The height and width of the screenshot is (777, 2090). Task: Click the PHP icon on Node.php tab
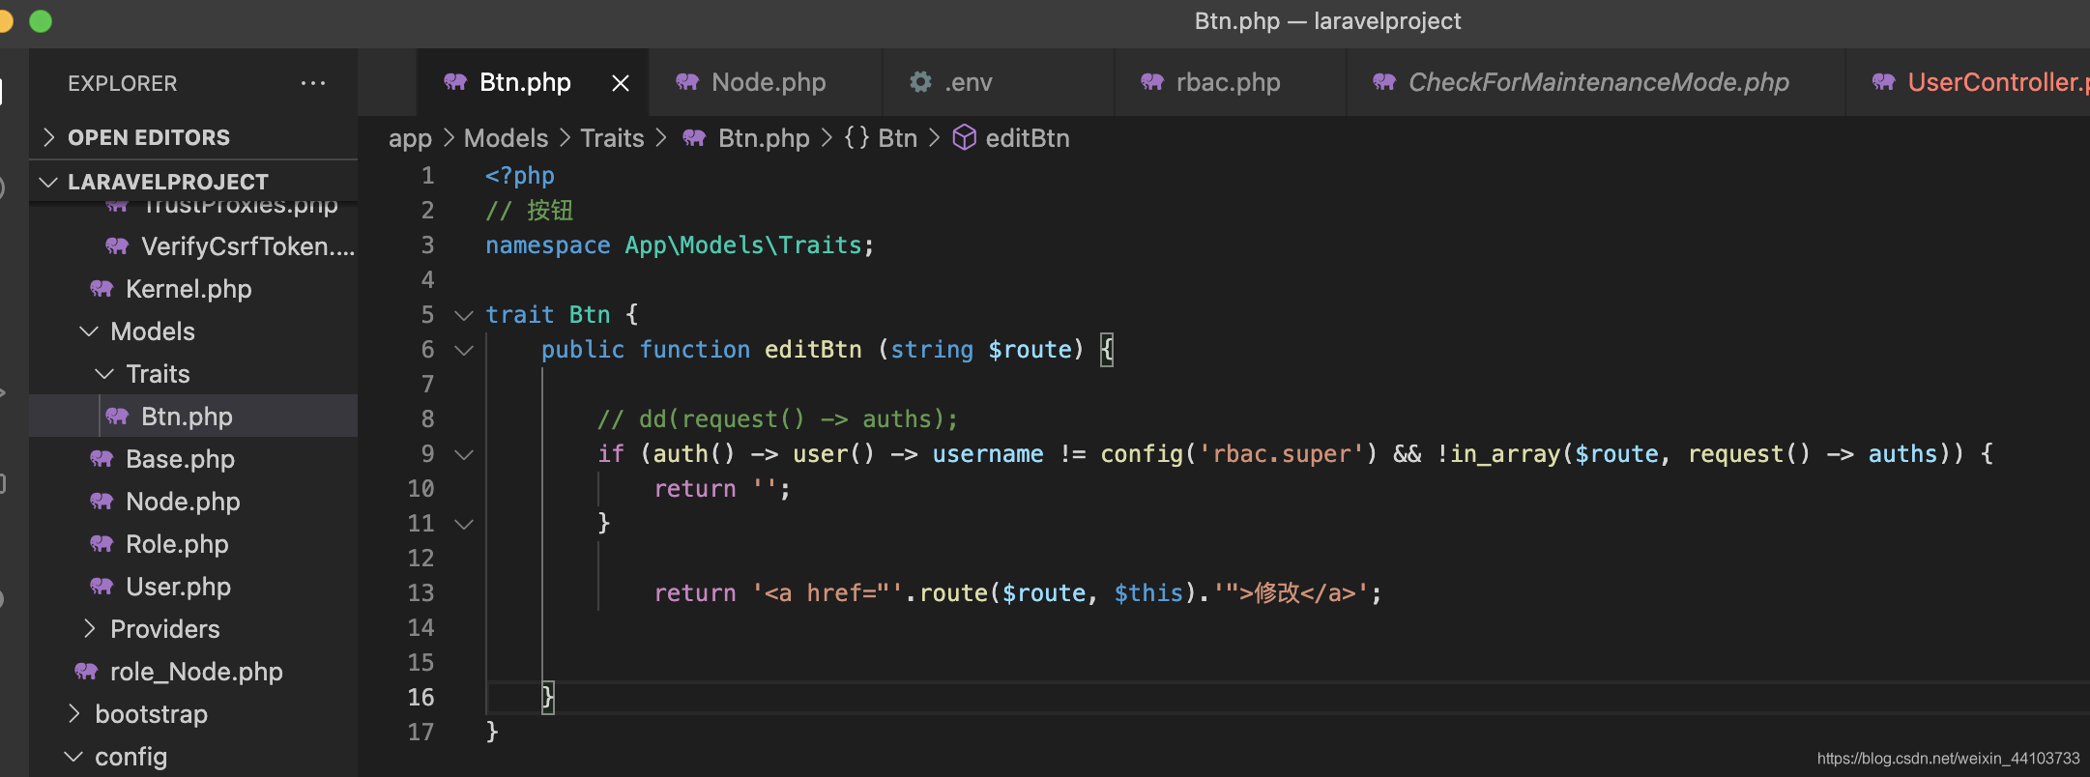pyautogui.click(x=687, y=82)
